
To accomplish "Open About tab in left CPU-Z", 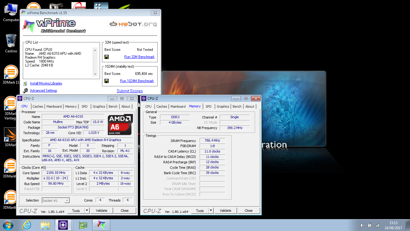I will tap(126, 106).
